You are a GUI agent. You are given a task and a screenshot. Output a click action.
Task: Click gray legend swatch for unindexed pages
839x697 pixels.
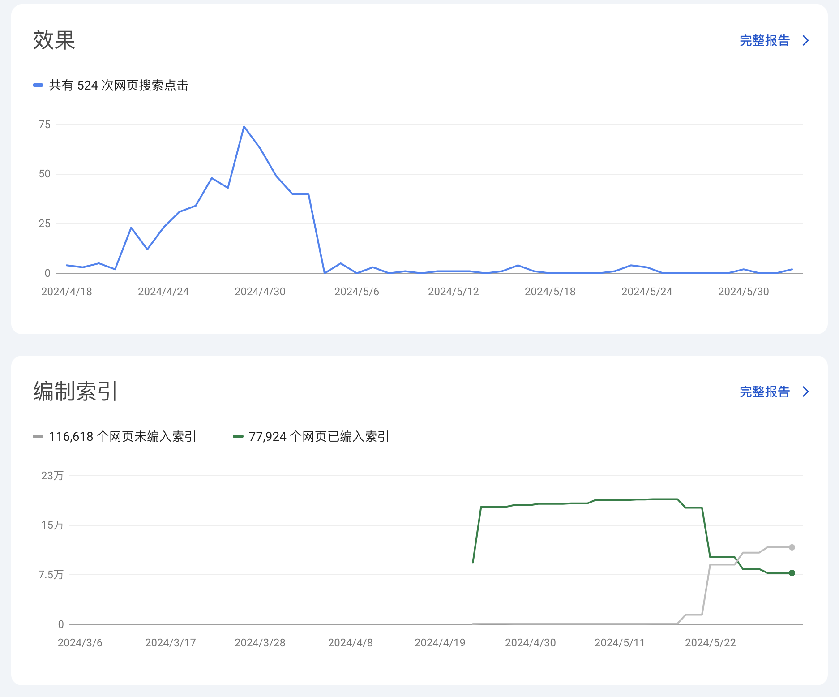(38, 436)
